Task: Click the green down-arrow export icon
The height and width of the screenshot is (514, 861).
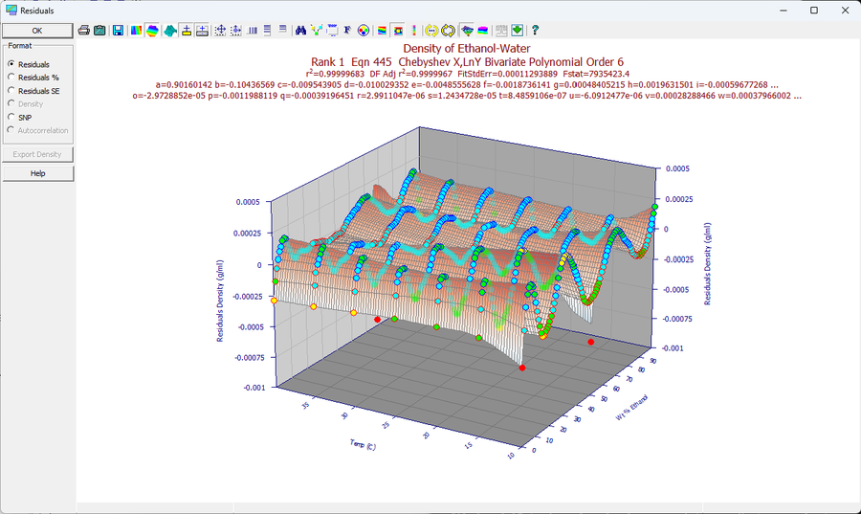Action: [x=517, y=31]
